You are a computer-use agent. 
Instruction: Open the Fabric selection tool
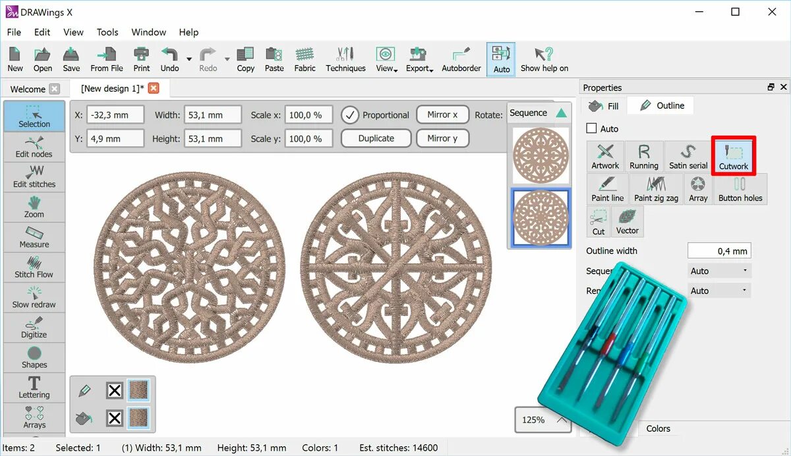pyautogui.click(x=305, y=60)
